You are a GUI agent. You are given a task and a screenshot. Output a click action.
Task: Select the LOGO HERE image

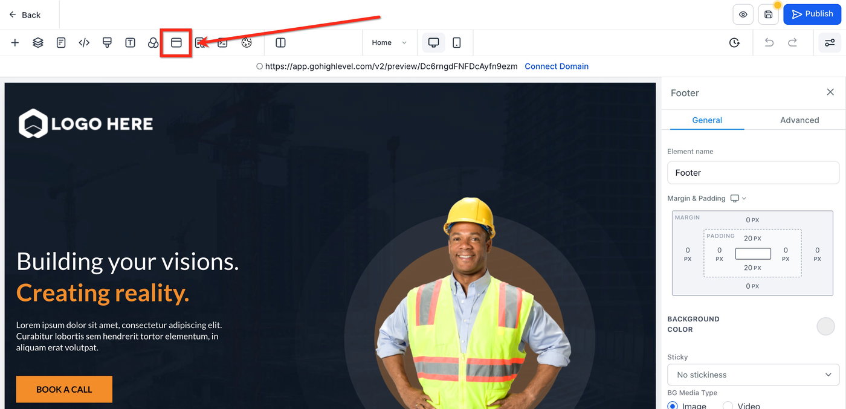point(86,124)
